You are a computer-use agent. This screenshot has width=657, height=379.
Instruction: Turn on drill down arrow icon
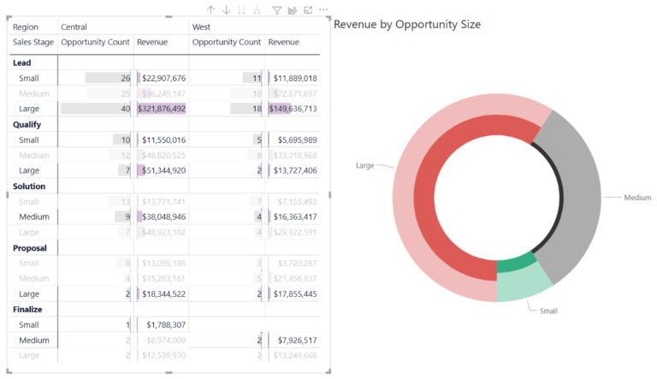tap(226, 10)
